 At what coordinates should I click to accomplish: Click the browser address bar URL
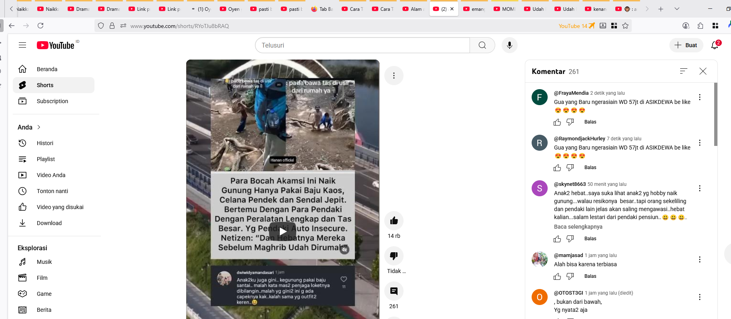180,26
